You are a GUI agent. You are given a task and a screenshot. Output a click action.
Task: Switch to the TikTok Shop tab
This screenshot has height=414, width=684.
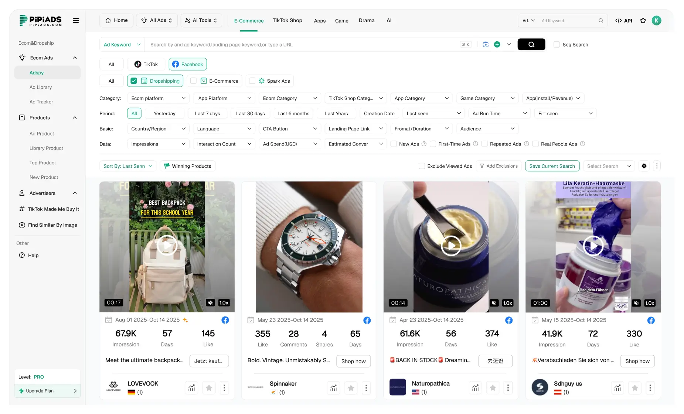tap(287, 20)
